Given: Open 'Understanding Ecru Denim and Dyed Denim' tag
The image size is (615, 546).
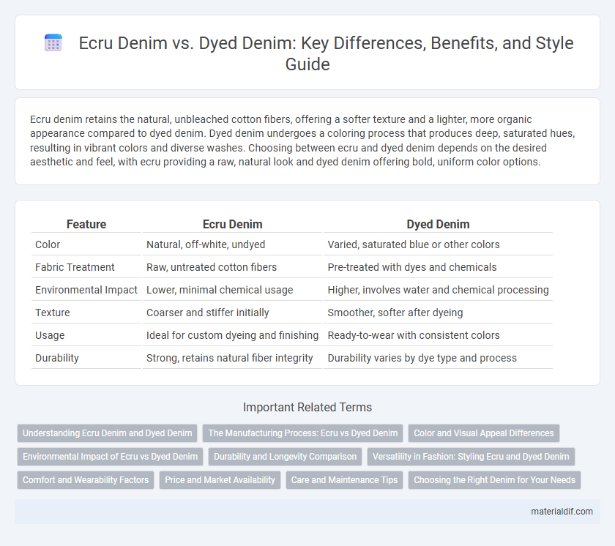Looking at the screenshot, I should pyautogui.click(x=107, y=433).
